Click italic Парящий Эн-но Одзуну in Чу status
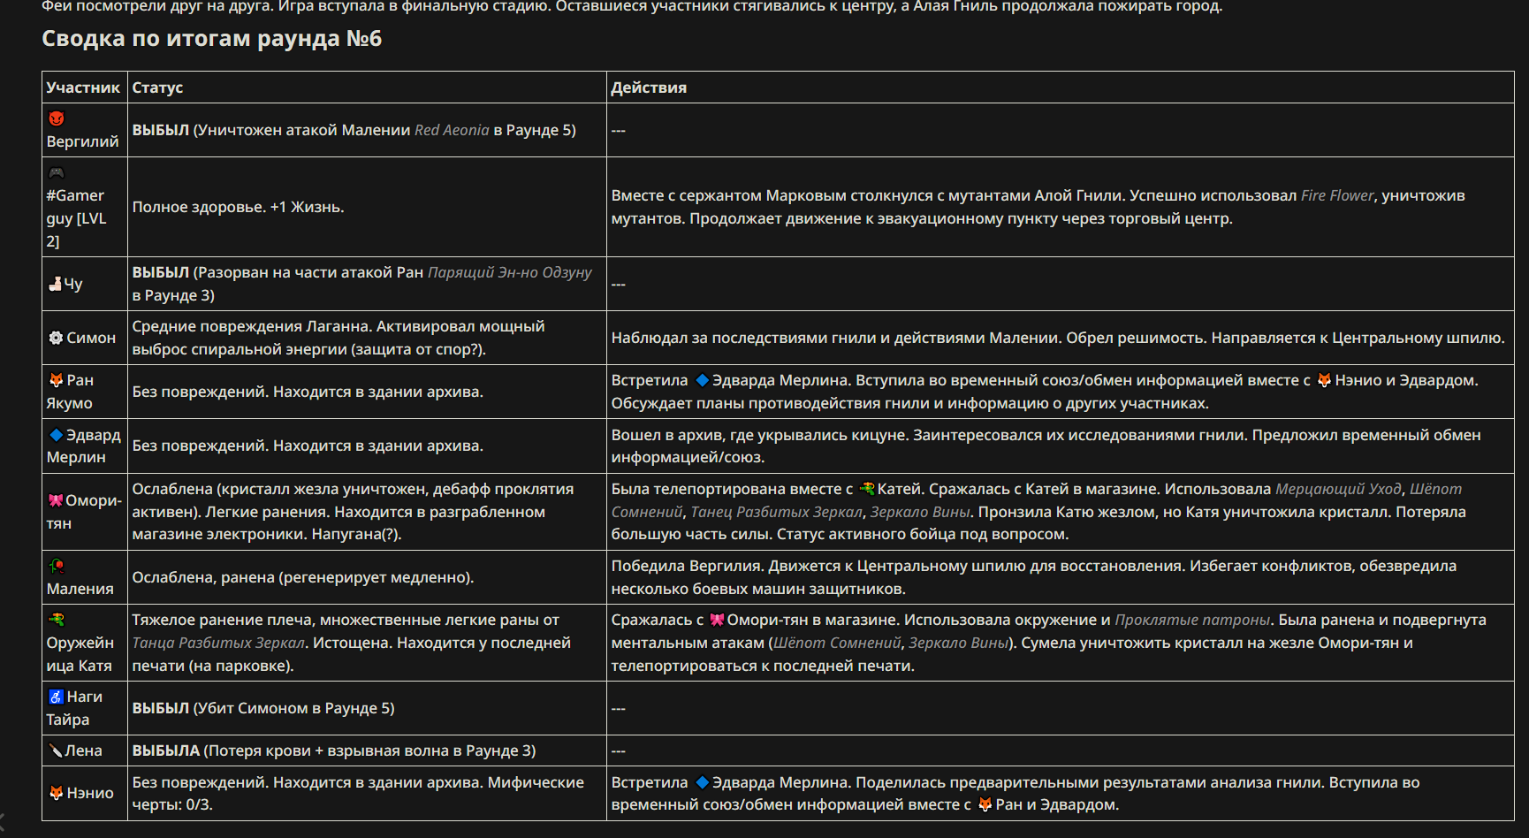Viewport: 1529px width, 838px height. click(x=510, y=272)
